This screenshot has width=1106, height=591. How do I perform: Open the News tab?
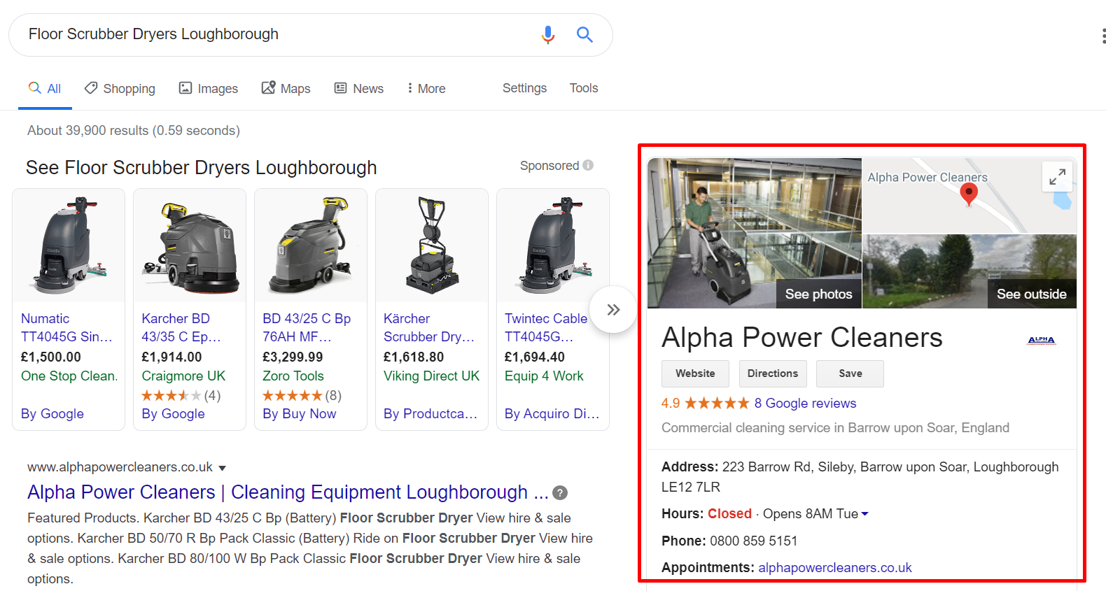(358, 89)
